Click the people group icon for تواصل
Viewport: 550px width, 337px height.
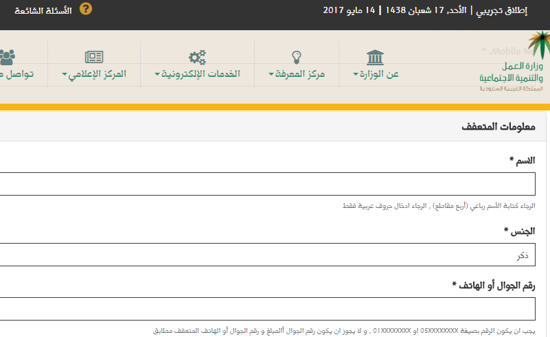pos(8,57)
